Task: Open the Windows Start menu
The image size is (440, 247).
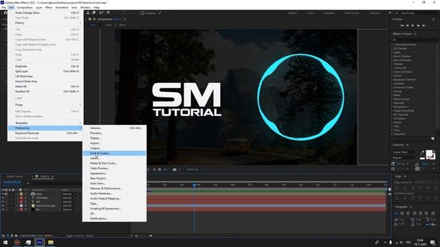Action: pos(5,242)
